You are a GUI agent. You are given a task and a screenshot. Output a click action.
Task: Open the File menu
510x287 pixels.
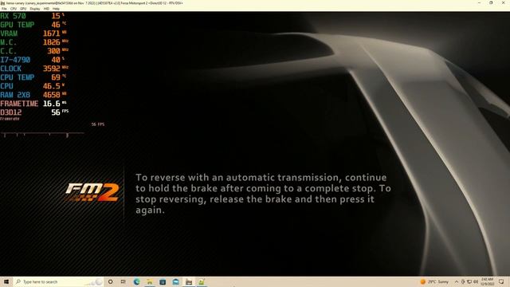tap(4, 9)
